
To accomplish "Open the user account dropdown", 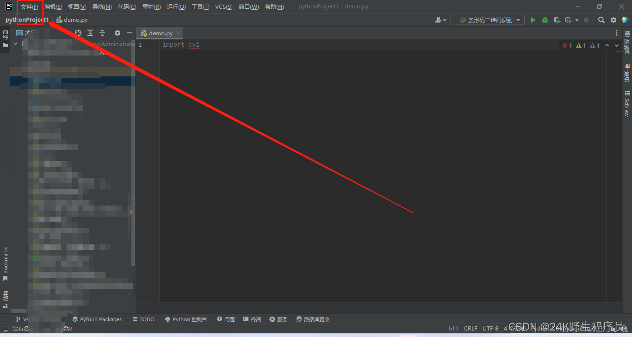I will point(440,20).
